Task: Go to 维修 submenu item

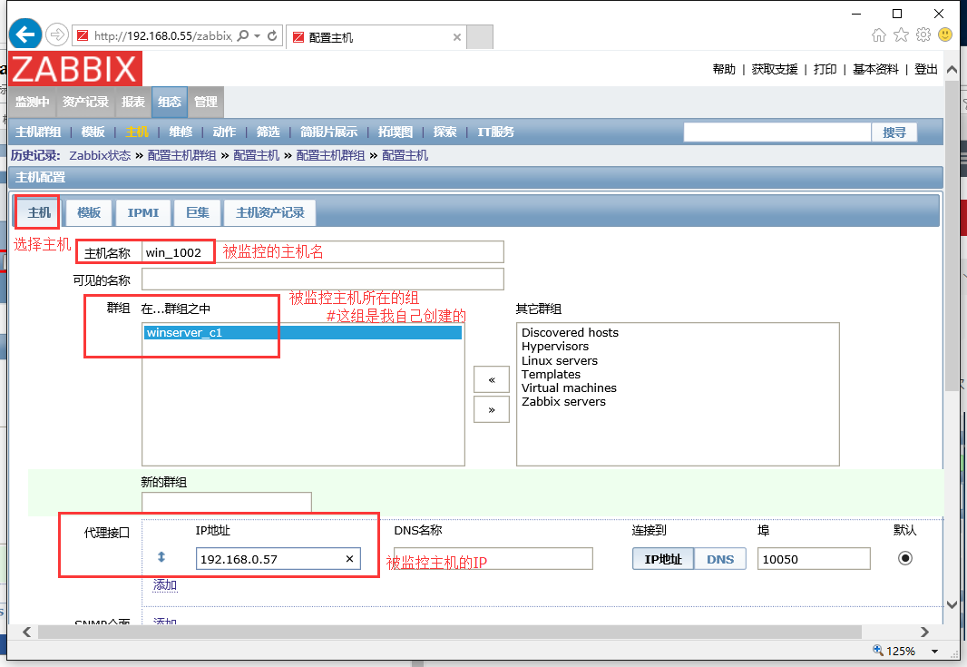Action: pyautogui.click(x=181, y=132)
